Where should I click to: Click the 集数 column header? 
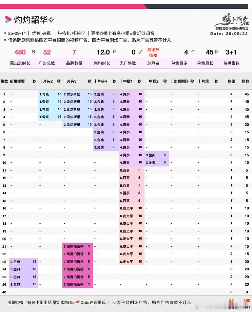click(x=4, y=81)
